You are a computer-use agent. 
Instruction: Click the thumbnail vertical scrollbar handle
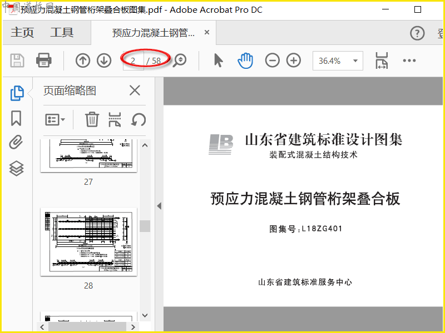(145, 226)
